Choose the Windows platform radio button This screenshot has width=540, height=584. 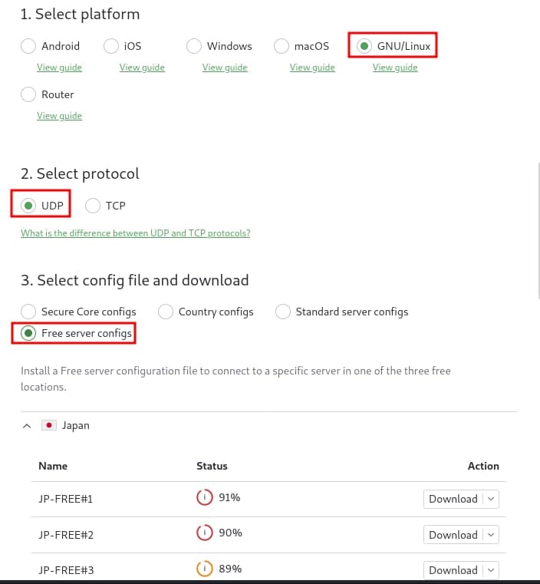tap(194, 46)
